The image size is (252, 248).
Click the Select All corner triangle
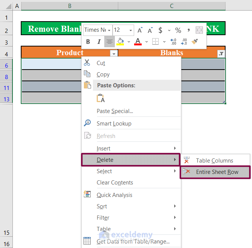8,6
